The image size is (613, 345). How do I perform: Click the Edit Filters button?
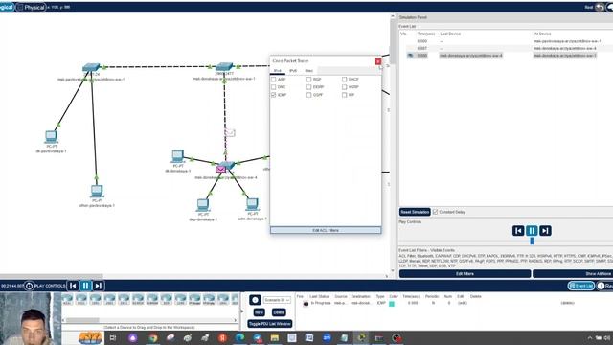pos(465,274)
